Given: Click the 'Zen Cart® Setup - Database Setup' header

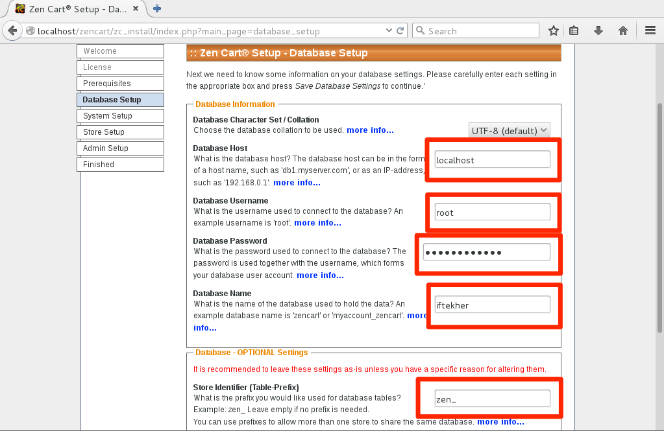Looking at the screenshot, I should point(278,53).
